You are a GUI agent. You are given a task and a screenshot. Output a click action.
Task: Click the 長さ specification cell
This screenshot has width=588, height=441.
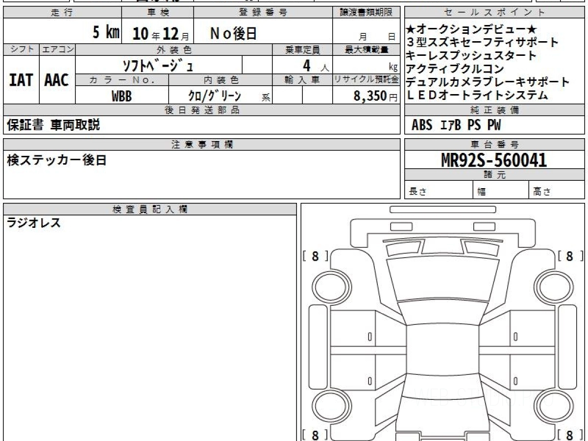(x=439, y=190)
